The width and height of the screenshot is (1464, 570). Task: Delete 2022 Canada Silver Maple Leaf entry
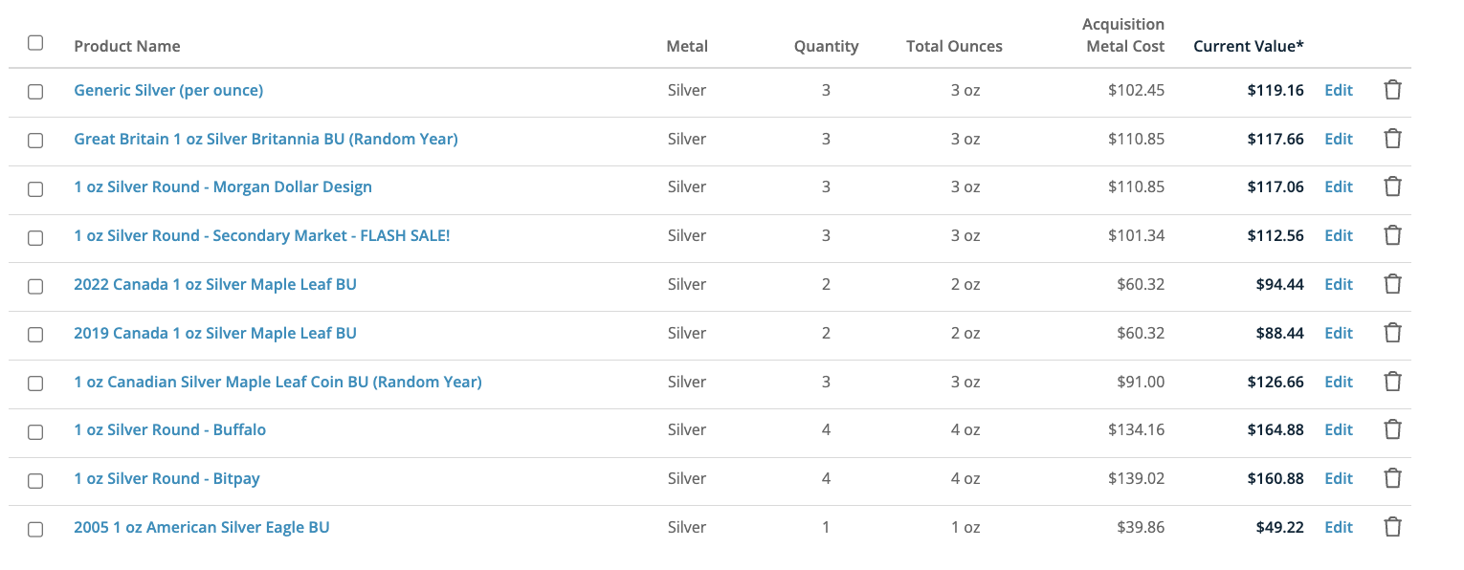coord(1393,284)
